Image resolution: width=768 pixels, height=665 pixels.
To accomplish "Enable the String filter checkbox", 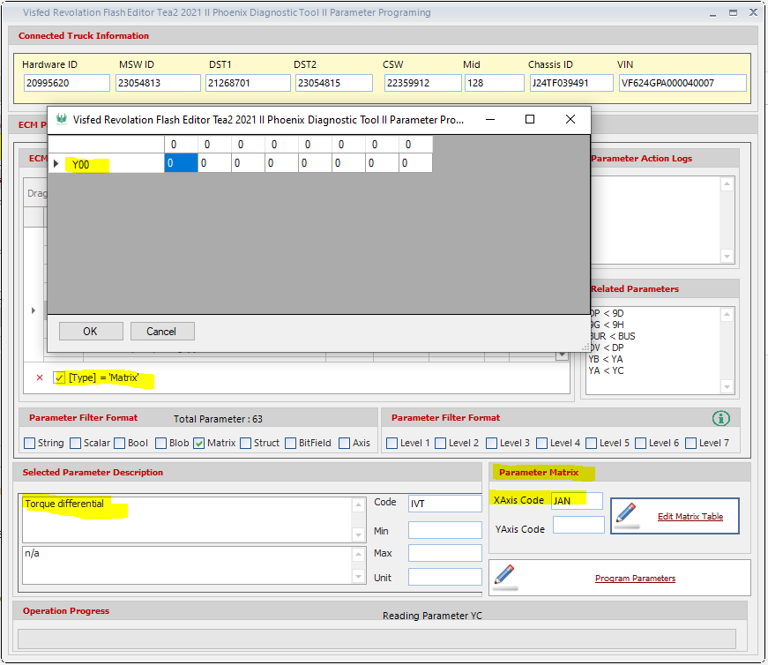I will coord(29,443).
